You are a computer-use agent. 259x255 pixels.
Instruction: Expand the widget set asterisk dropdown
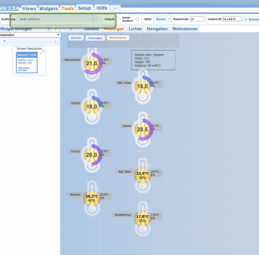(x=30, y=41)
